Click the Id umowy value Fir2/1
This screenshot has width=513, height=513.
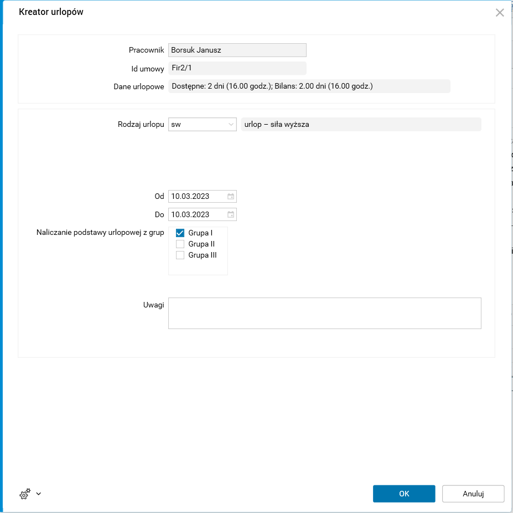237,68
